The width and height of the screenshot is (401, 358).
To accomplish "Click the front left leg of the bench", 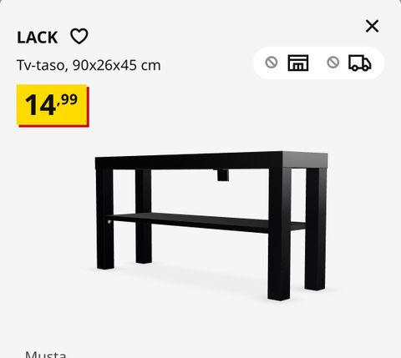I will 105,219.
